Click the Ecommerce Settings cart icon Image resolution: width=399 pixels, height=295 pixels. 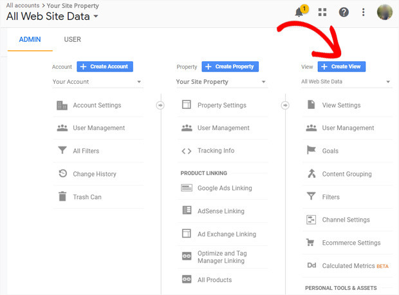pyautogui.click(x=311, y=243)
